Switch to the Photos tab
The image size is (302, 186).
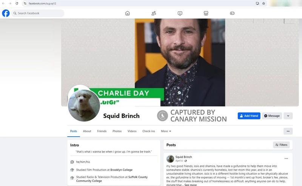click(x=117, y=131)
